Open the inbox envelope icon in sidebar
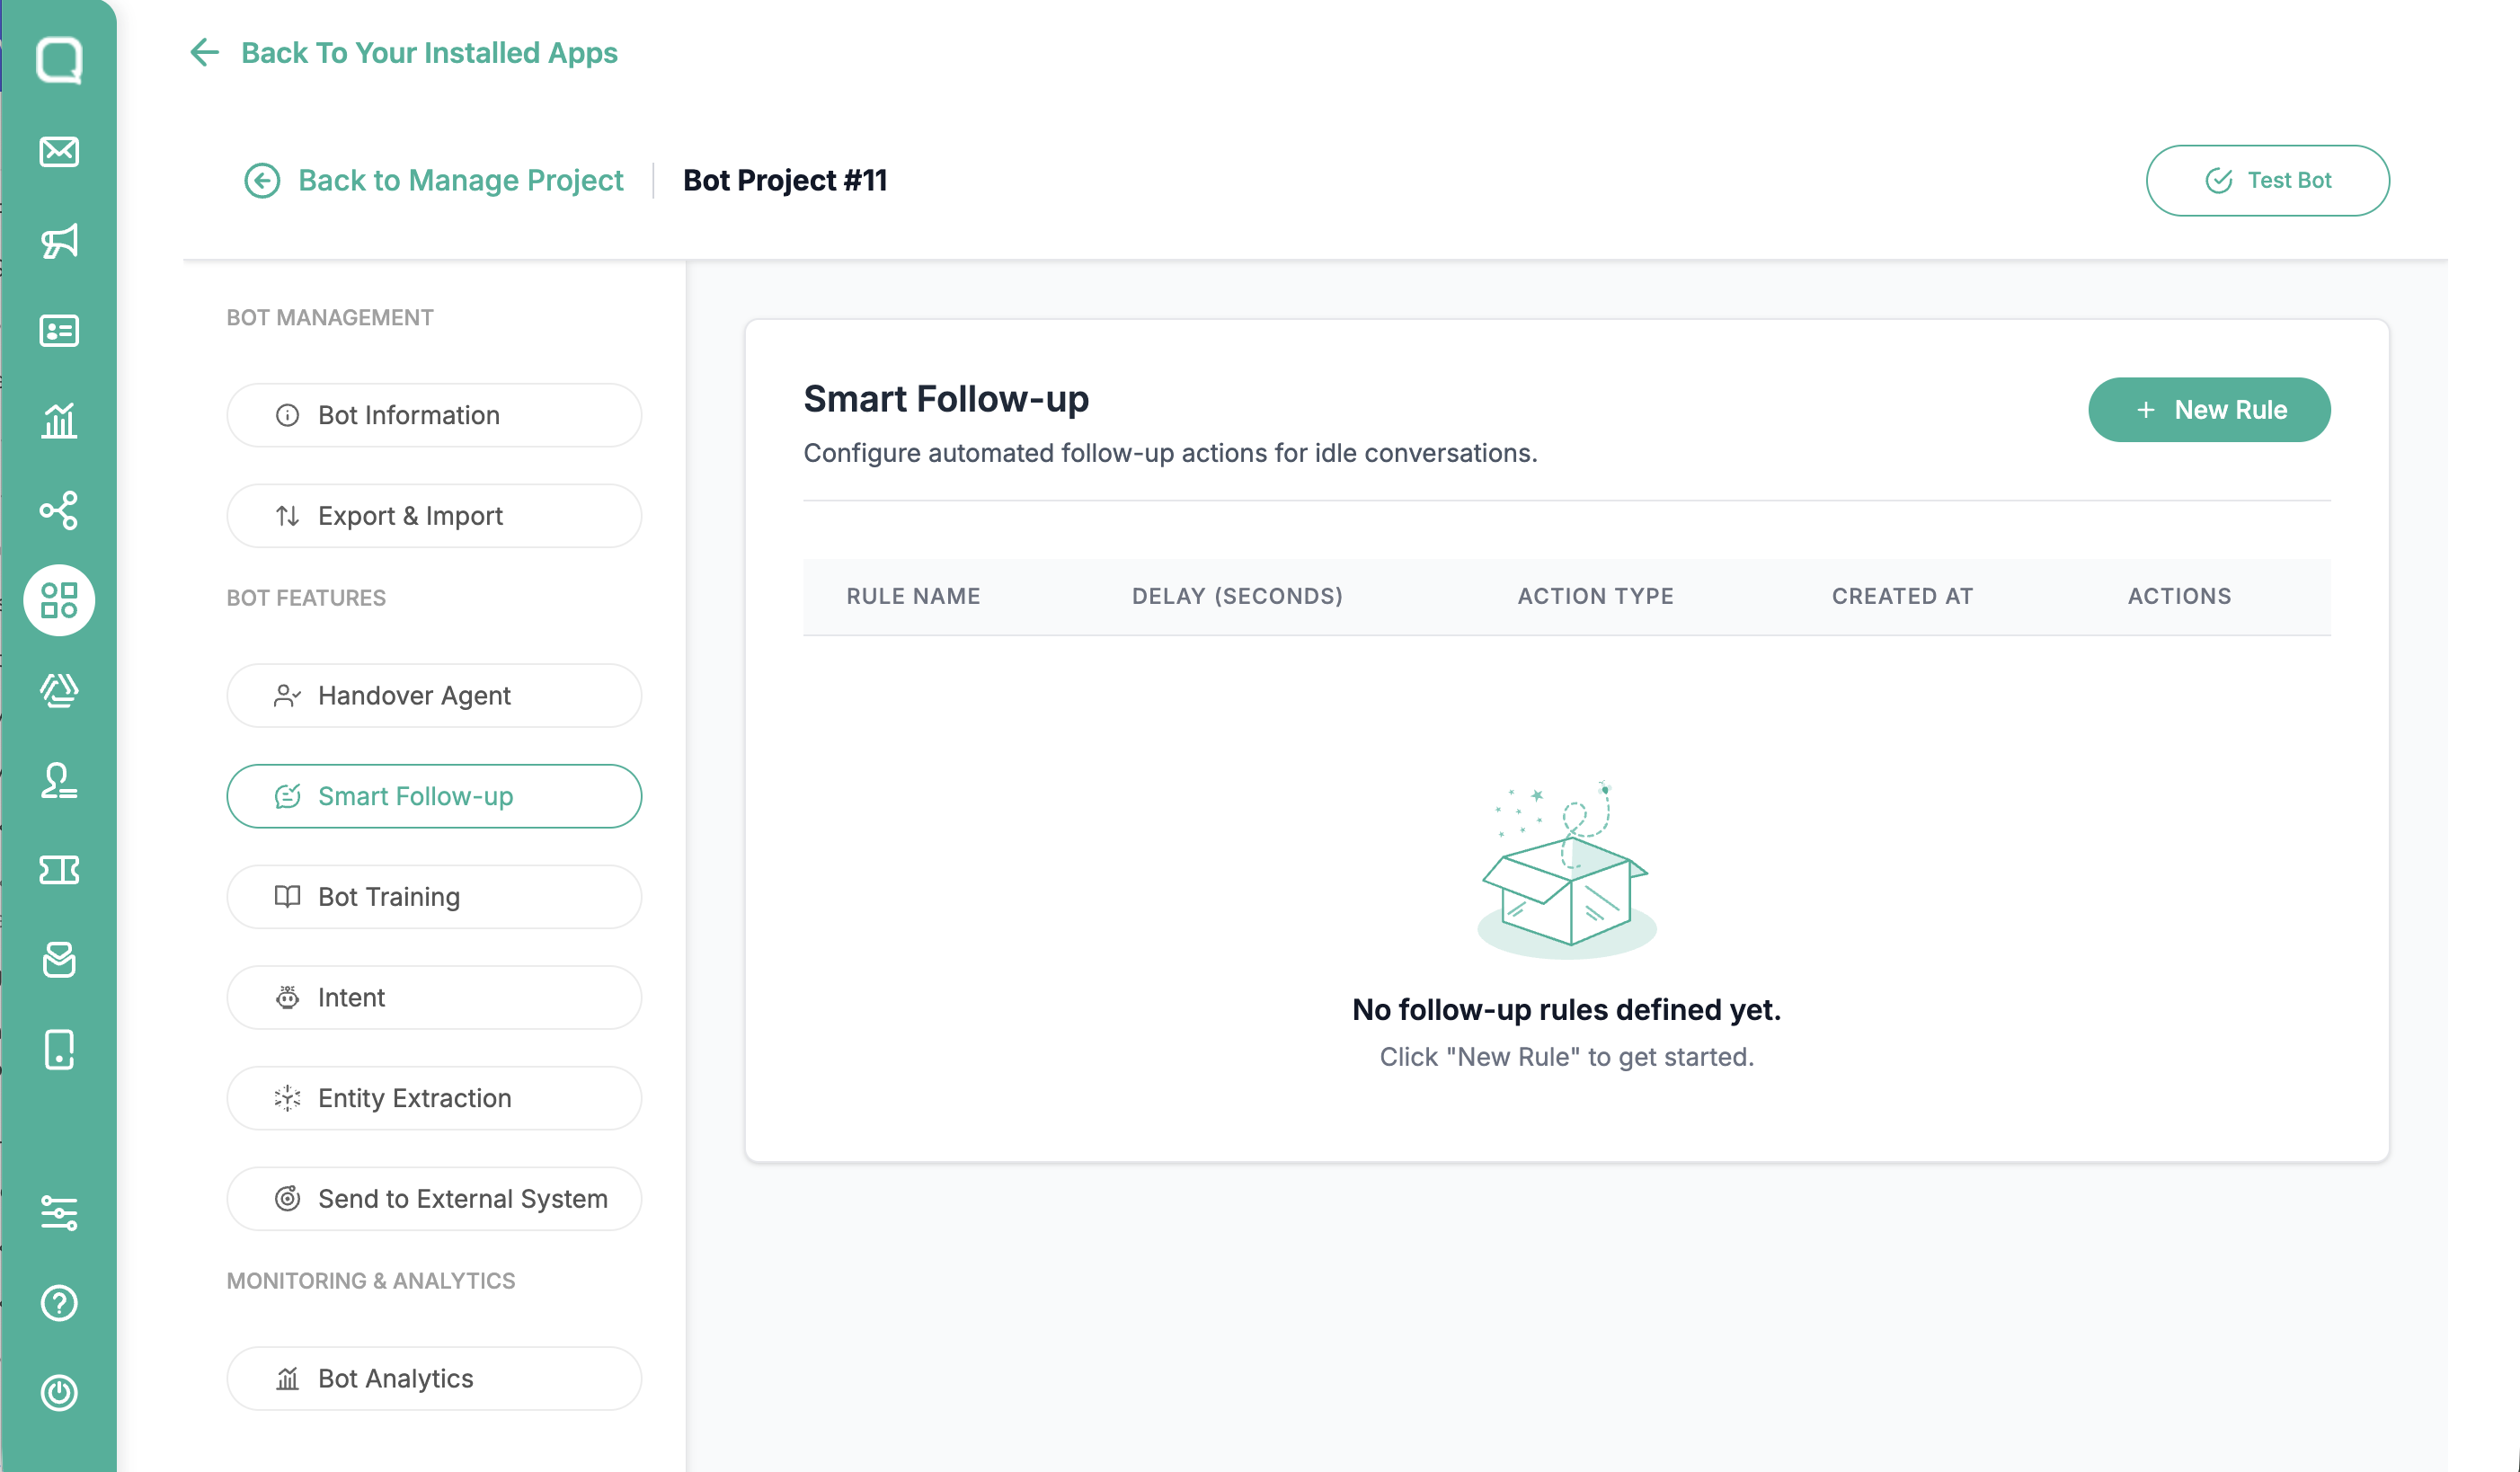 59,152
